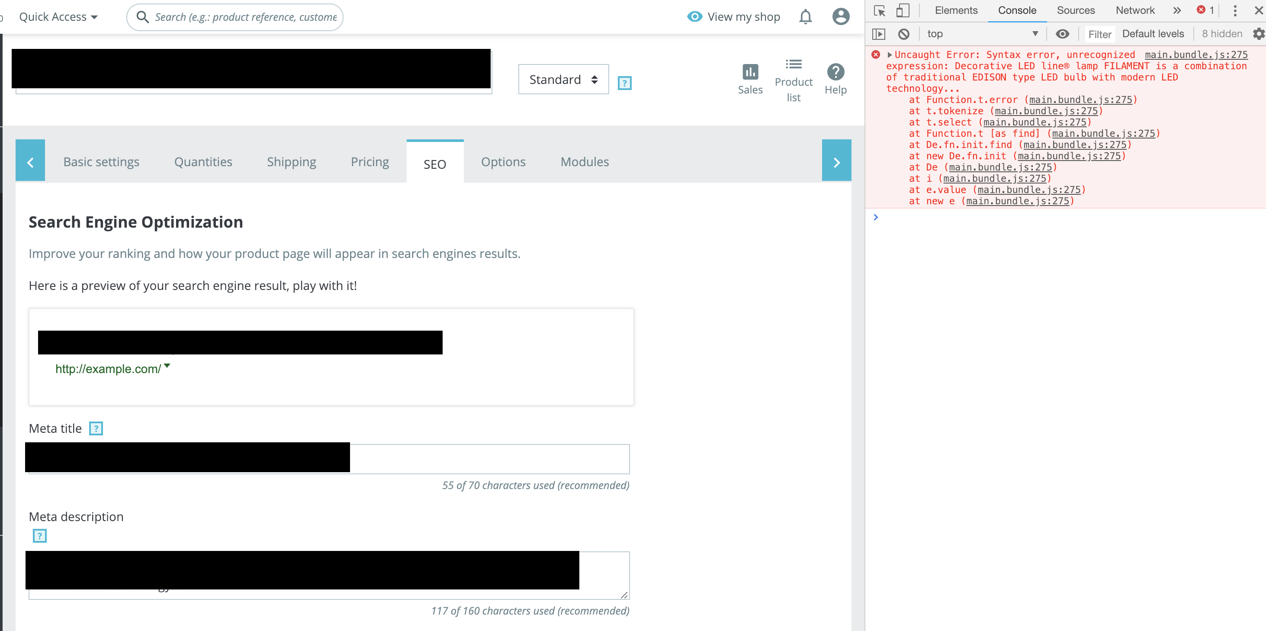Toggle the DevTools device toolbar icon
Screen dimensions: 1266x631
tap(902, 10)
